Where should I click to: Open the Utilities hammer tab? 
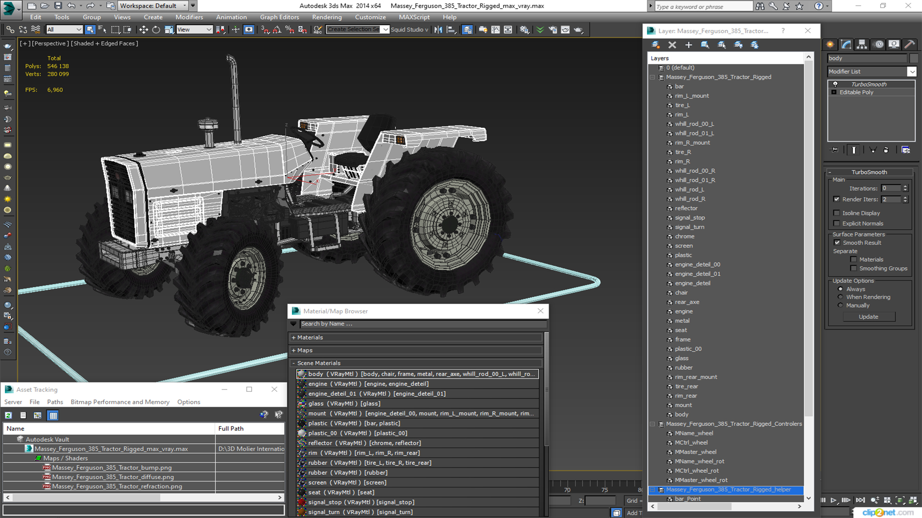[x=910, y=44]
